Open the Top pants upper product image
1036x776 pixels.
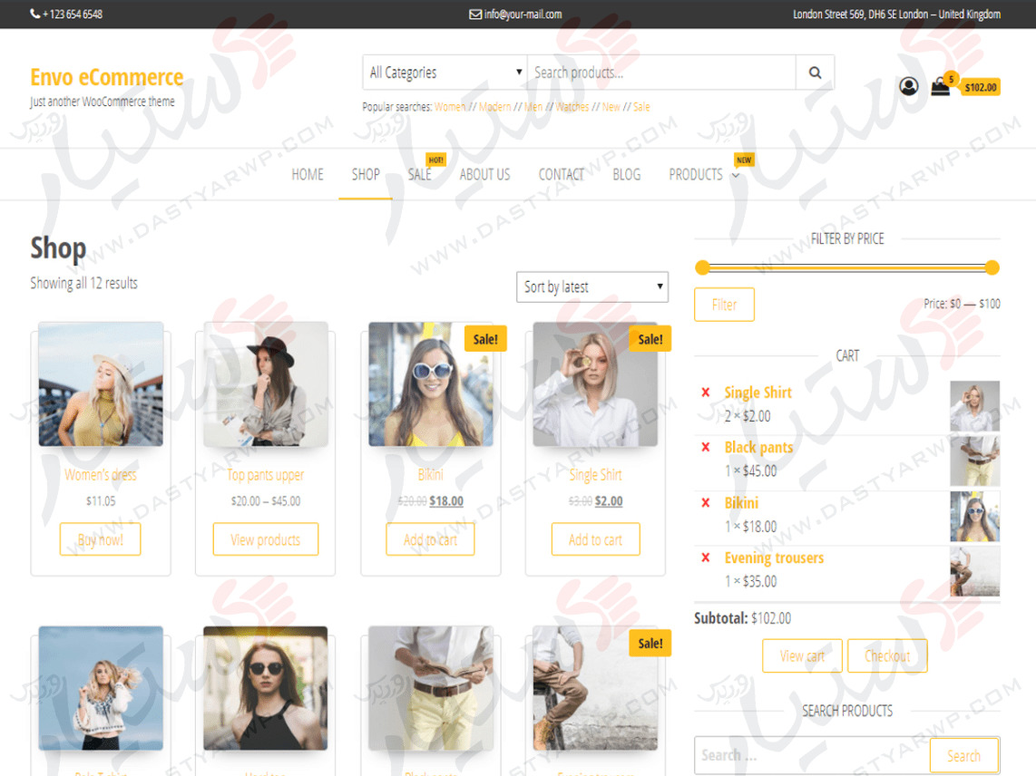[x=266, y=384]
